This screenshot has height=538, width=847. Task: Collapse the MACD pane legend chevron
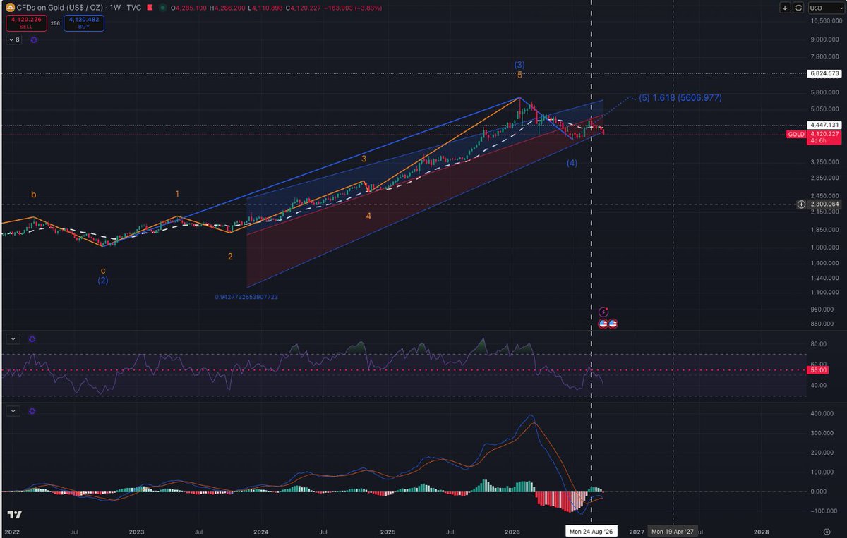coord(14,410)
